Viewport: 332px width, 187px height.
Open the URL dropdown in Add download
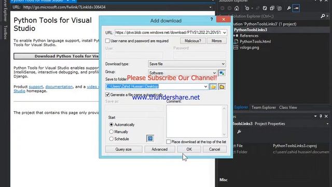[224, 33]
